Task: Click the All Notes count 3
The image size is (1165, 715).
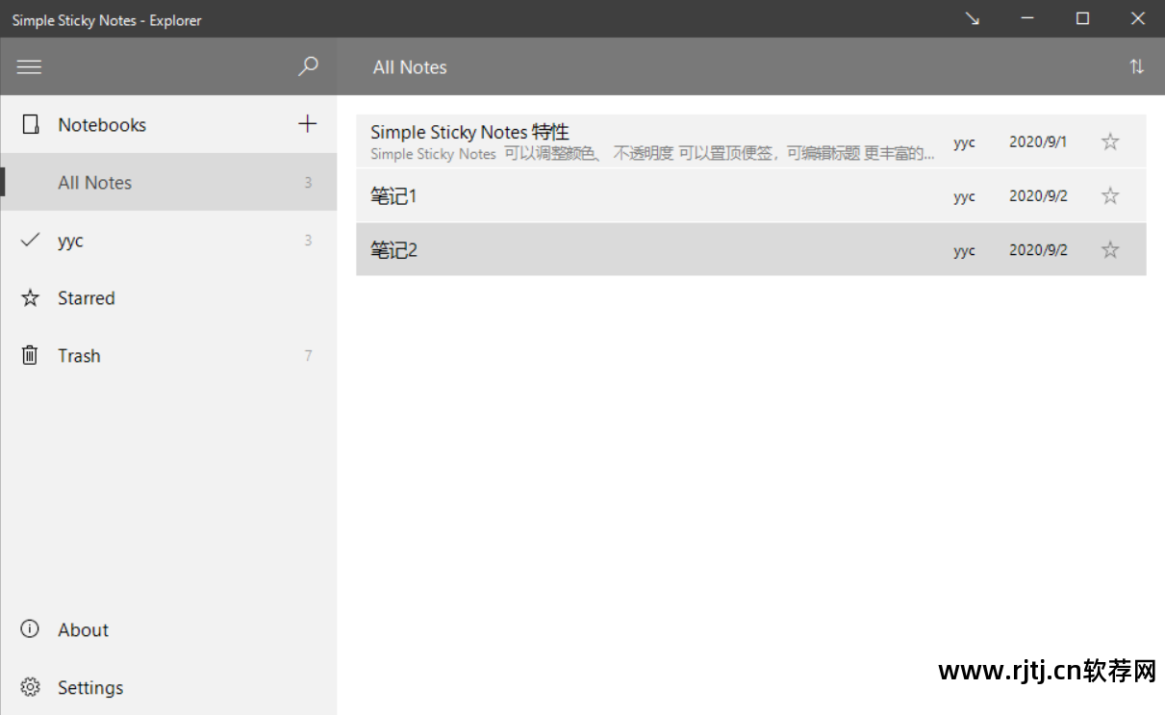Action: point(308,183)
